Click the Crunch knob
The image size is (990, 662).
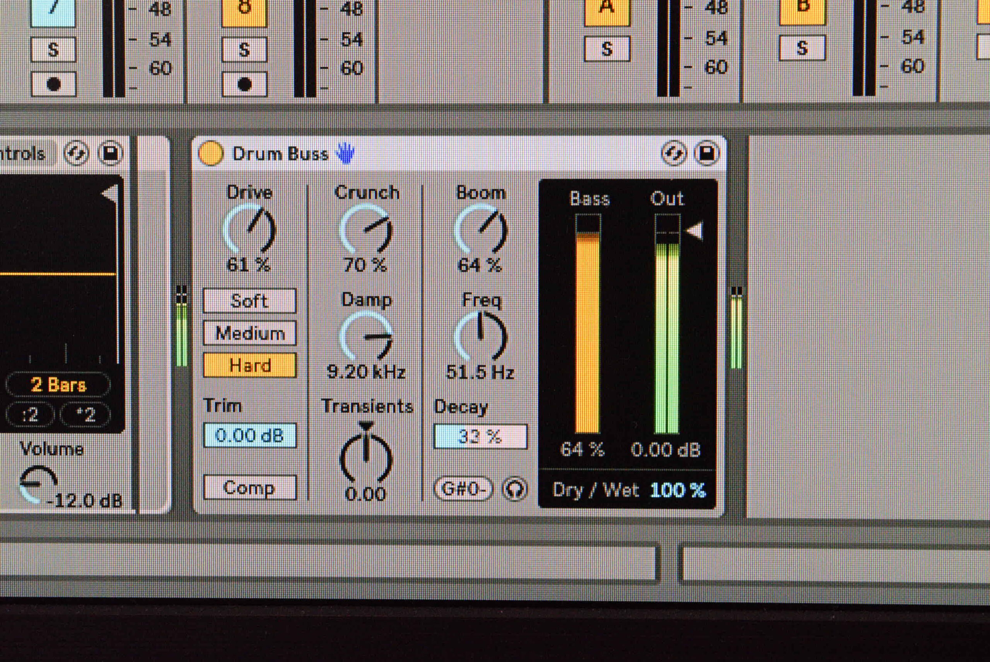(366, 229)
